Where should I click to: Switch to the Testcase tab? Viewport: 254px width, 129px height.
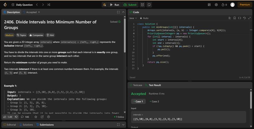(x=136, y=85)
